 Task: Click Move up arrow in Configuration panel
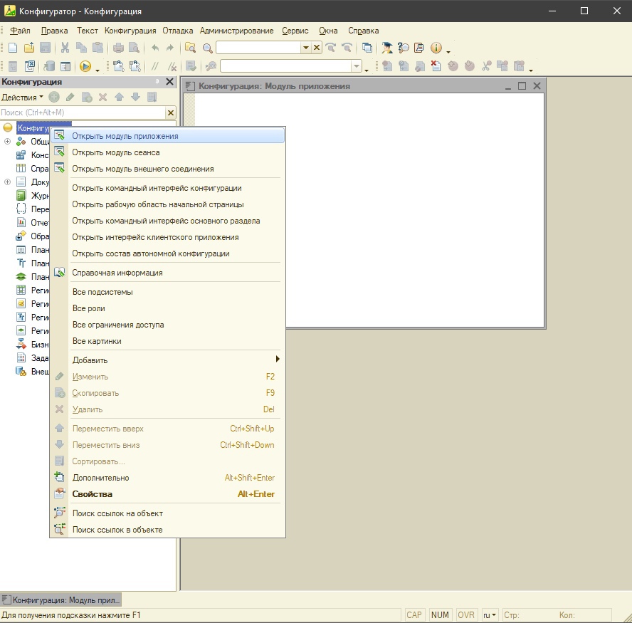point(119,97)
